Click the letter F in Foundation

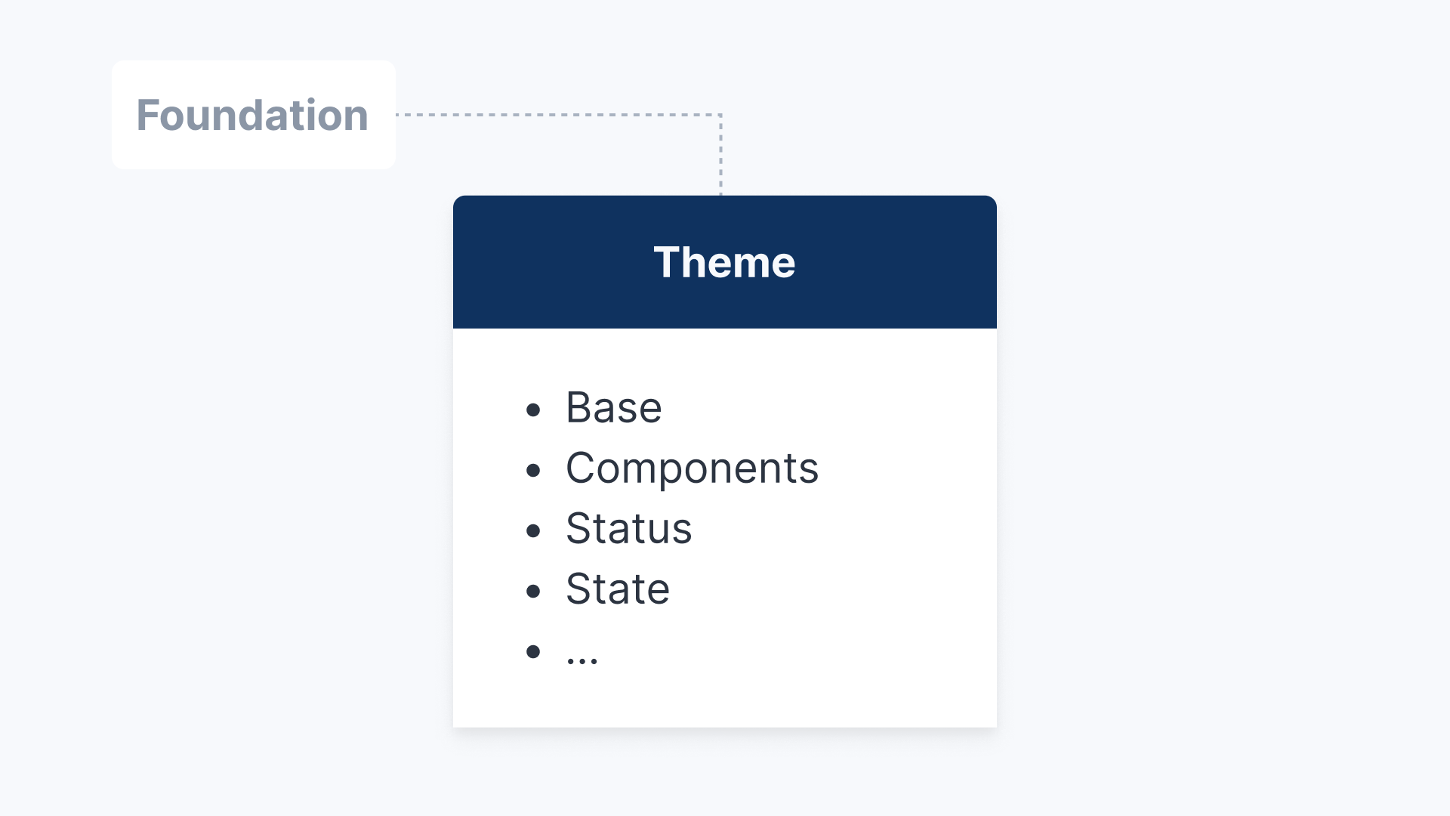coord(147,116)
